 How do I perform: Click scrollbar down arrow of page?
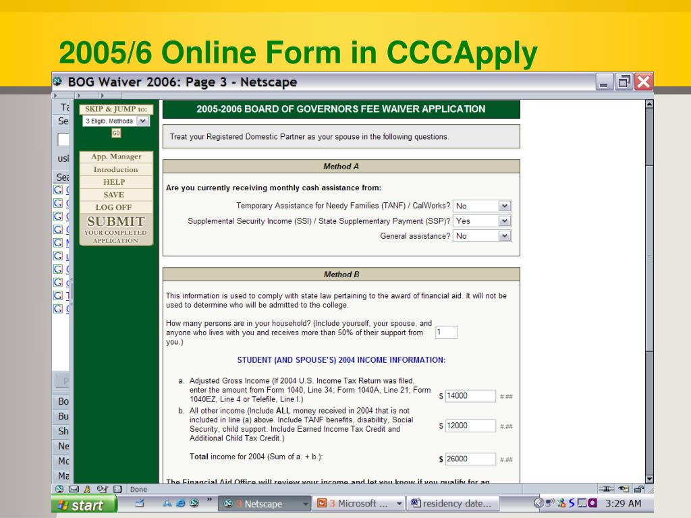(649, 479)
